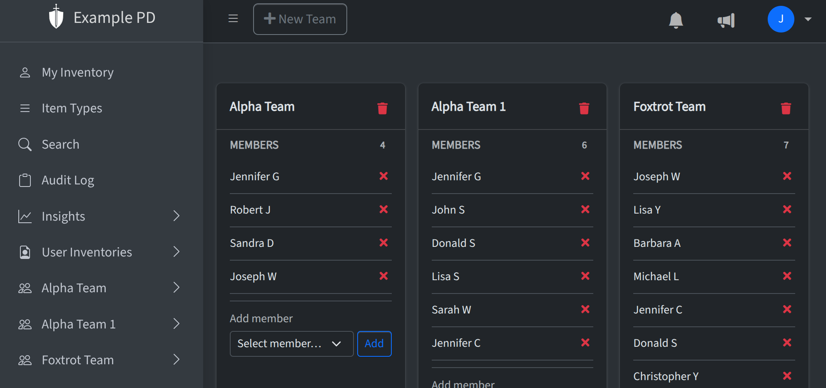Image resolution: width=826 pixels, height=388 pixels.
Task: Click the Audit Log clipboard icon
Action: pos(25,180)
